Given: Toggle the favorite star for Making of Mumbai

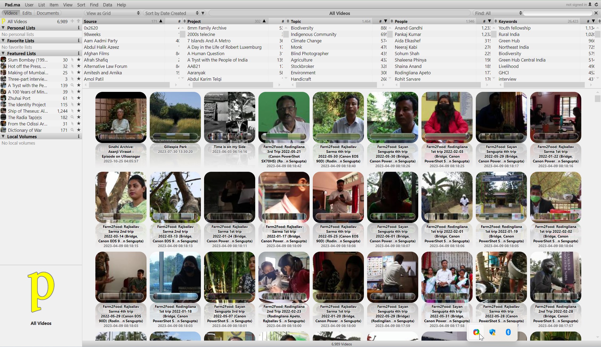Looking at the screenshot, I should [x=79, y=72].
